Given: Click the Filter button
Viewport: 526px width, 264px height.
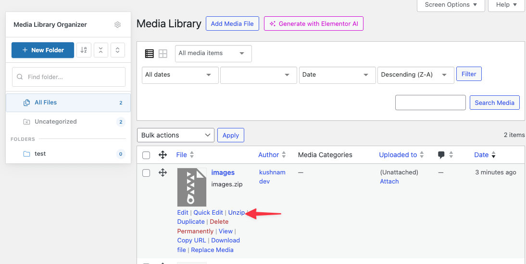Looking at the screenshot, I should [469, 74].
